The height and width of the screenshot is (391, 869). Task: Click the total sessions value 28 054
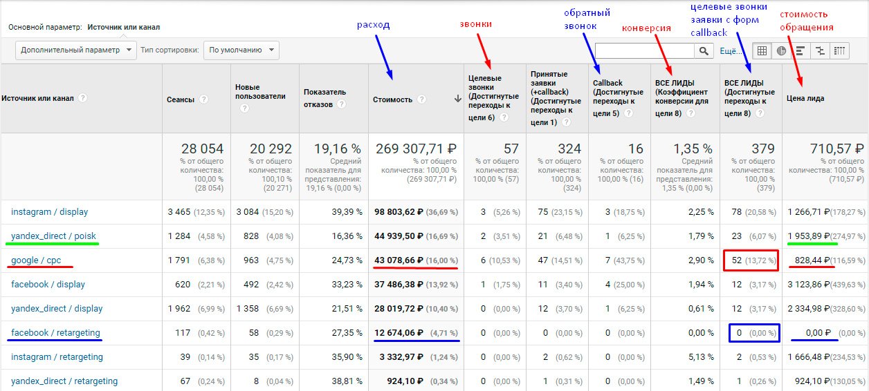[203, 149]
